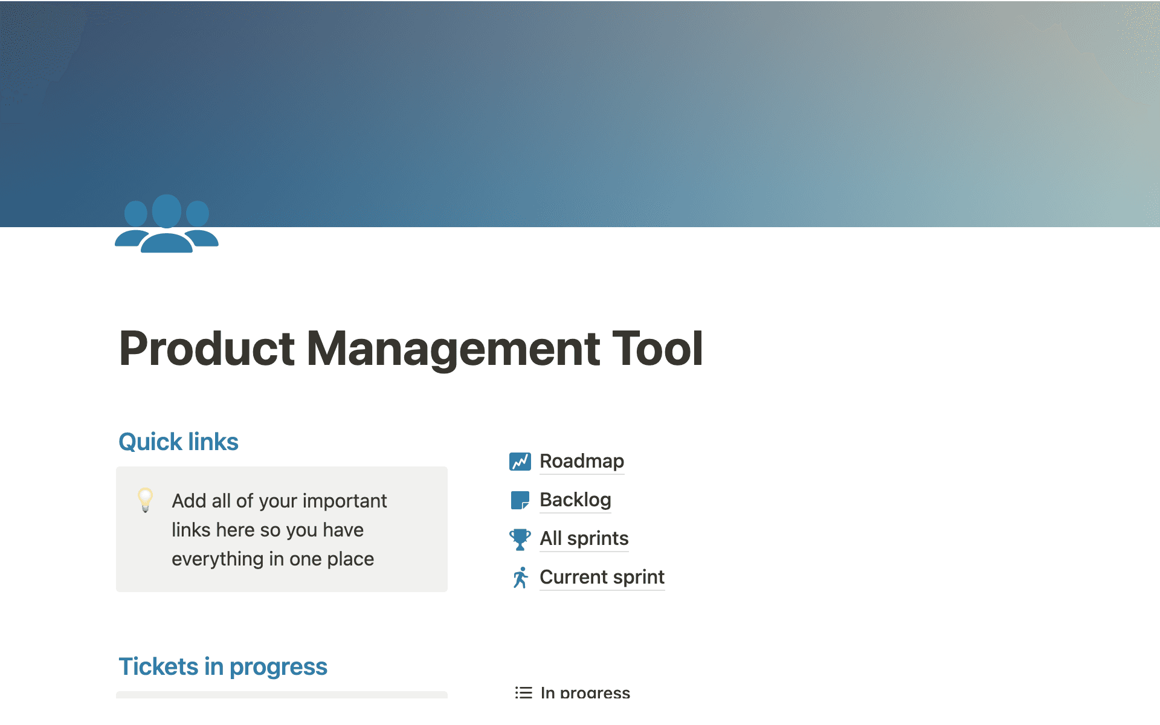Image resolution: width=1160 pixels, height=725 pixels.
Task: Click the Tickets in progress heading
Action: 222,667
